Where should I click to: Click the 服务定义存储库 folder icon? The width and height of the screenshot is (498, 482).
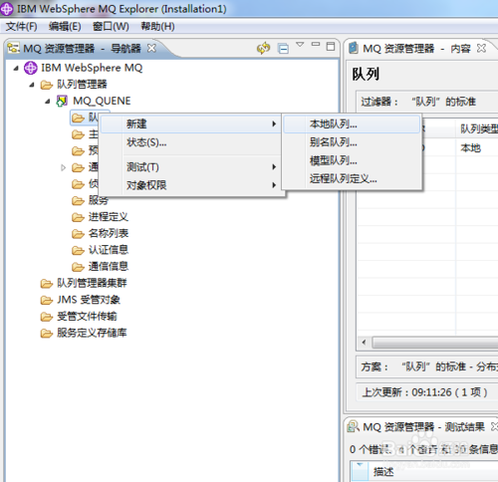pyautogui.click(x=46, y=333)
